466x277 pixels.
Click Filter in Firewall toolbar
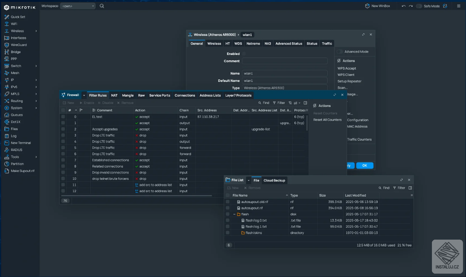(279, 103)
